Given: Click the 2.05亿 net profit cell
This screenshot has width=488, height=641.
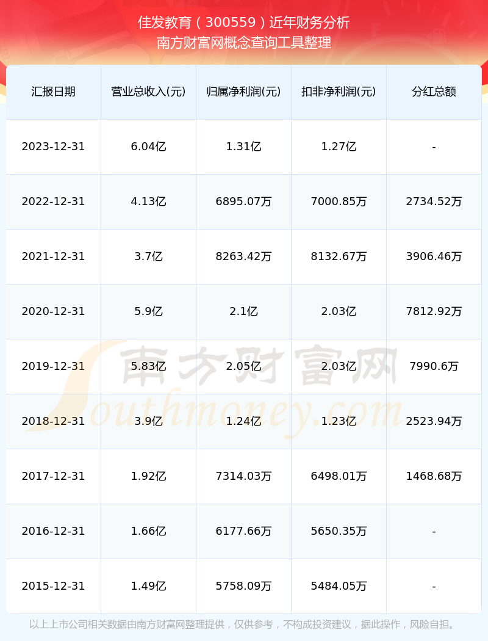Looking at the screenshot, I should tap(244, 366).
